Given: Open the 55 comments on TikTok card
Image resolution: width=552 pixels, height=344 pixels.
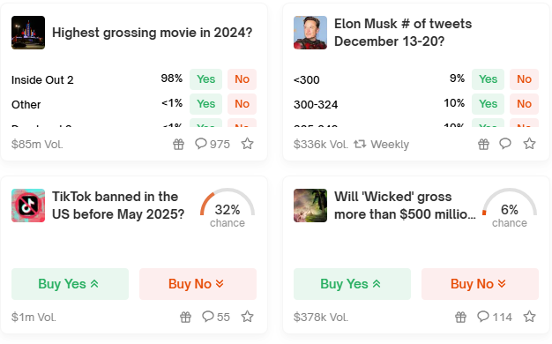Looking at the screenshot, I should pos(216,317).
